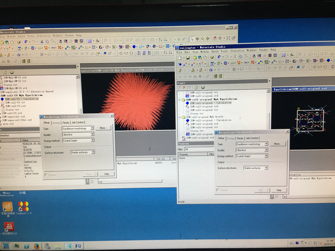
Task: Open the orange PDF reader desktop shortcut
Action: tap(7, 209)
